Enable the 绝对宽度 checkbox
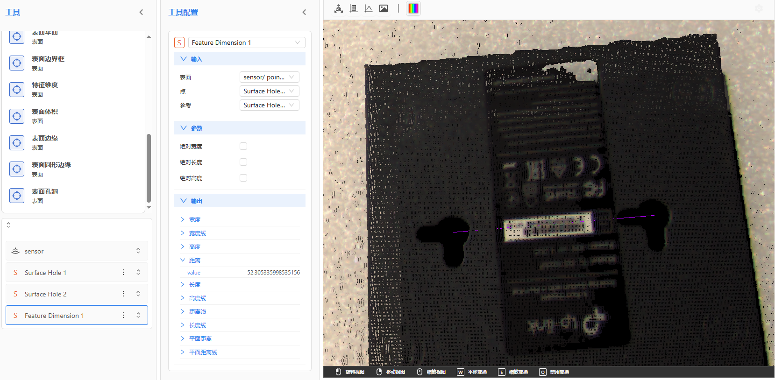Screen dimensions: 775x380 (x=243, y=146)
